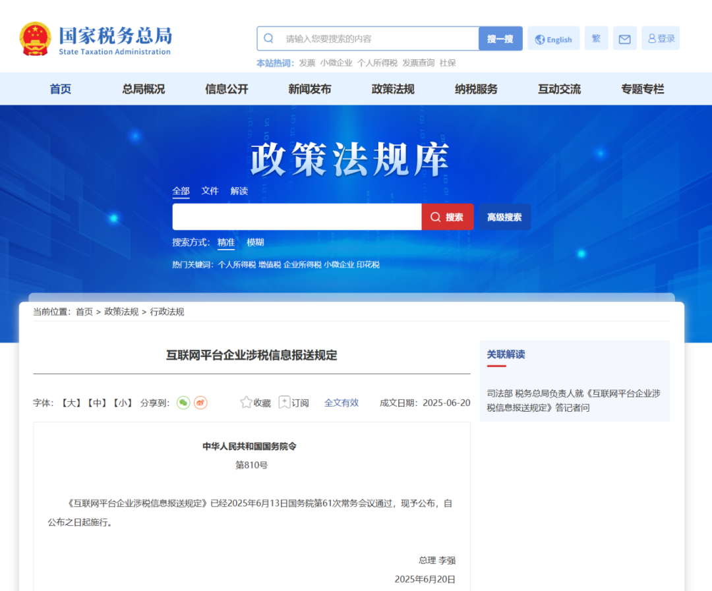Switch to traditional Chinese 繁

click(596, 39)
